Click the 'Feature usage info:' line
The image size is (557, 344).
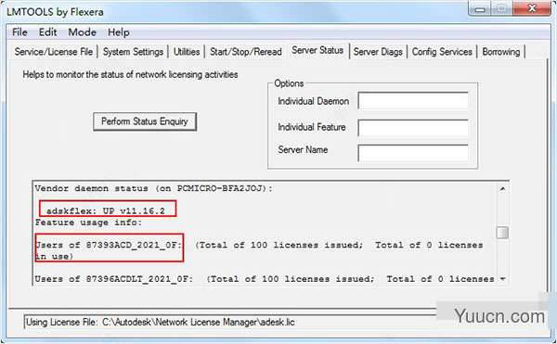point(88,223)
